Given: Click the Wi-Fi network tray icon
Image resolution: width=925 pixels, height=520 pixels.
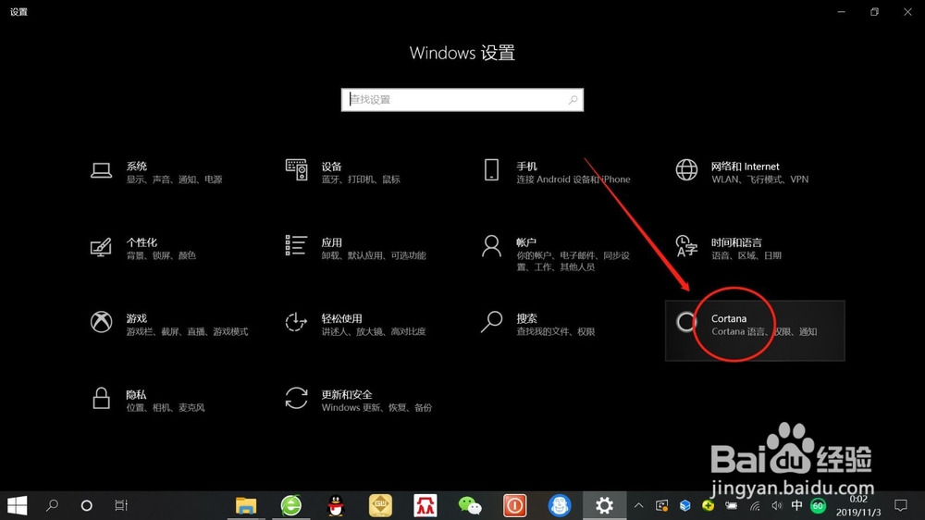Looking at the screenshot, I should coord(755,506).
